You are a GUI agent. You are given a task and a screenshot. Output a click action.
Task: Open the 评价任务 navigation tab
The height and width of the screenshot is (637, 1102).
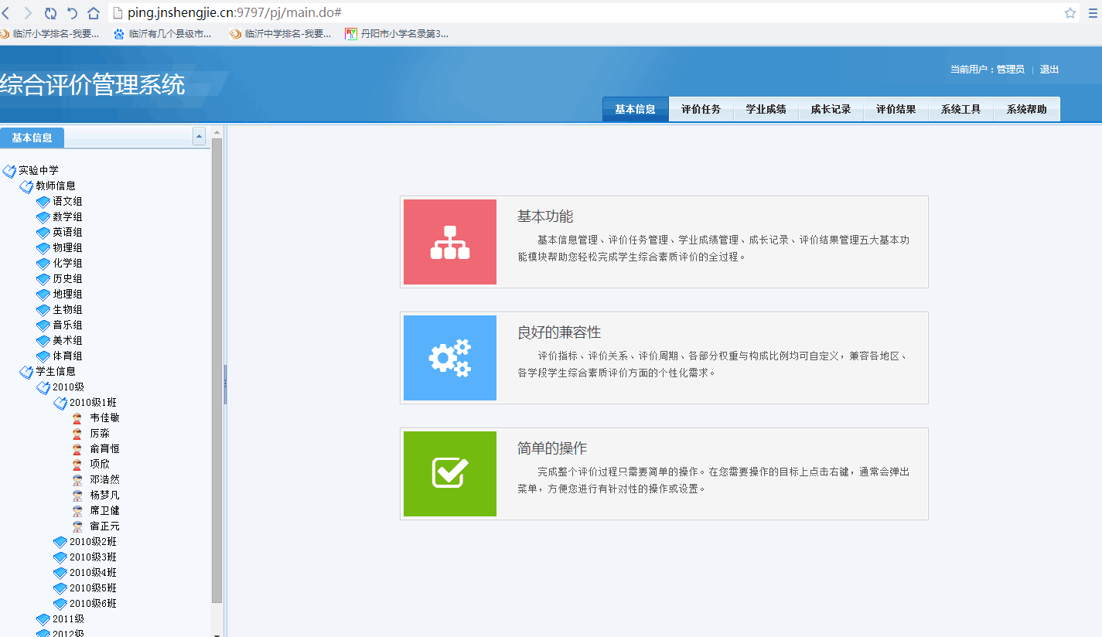pos(701,109)
